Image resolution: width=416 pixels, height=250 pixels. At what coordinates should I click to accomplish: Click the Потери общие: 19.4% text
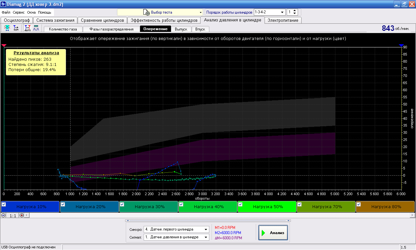pyautogui.click(x=32, y=69)
